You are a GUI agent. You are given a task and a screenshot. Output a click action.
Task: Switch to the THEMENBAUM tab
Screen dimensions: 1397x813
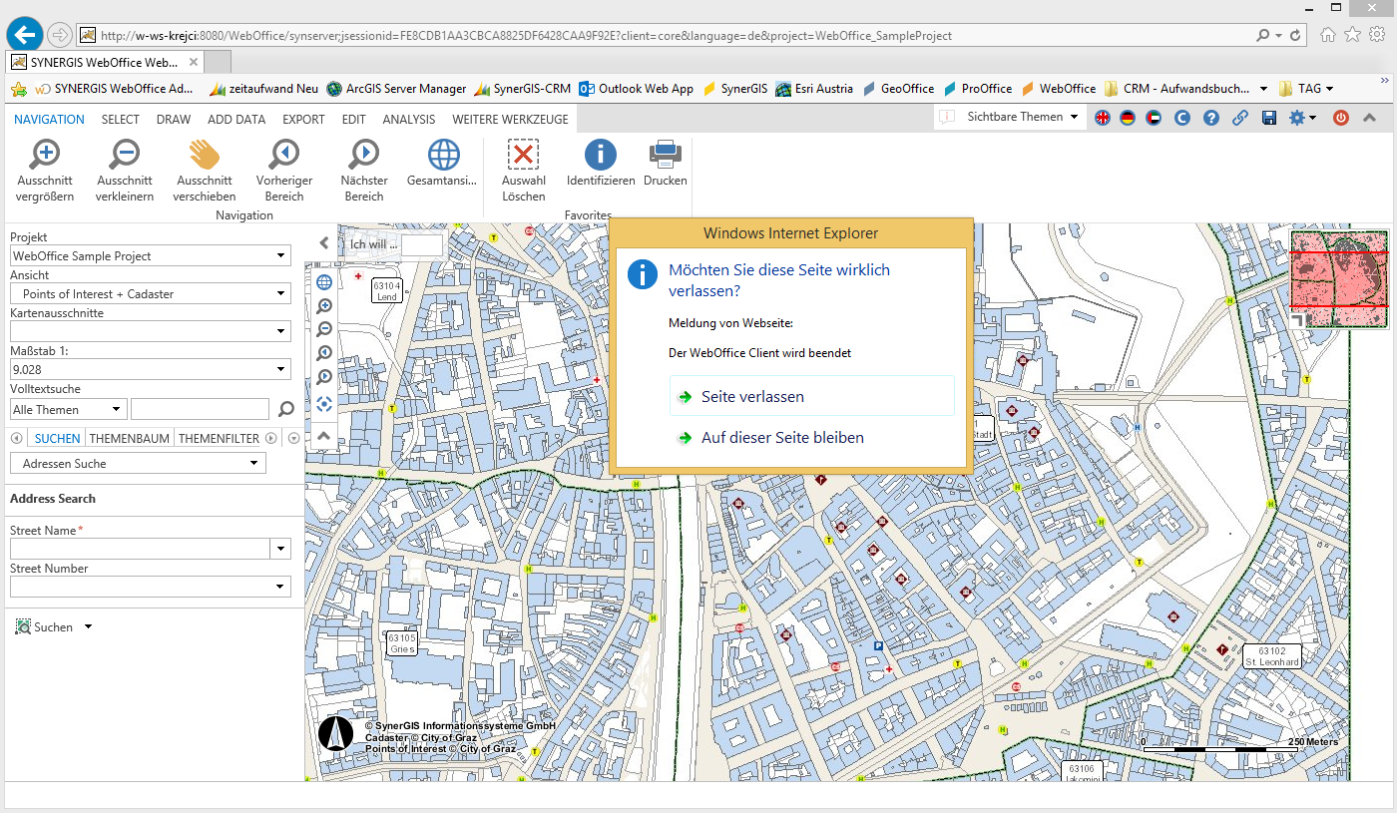click(x=130, y=437)
